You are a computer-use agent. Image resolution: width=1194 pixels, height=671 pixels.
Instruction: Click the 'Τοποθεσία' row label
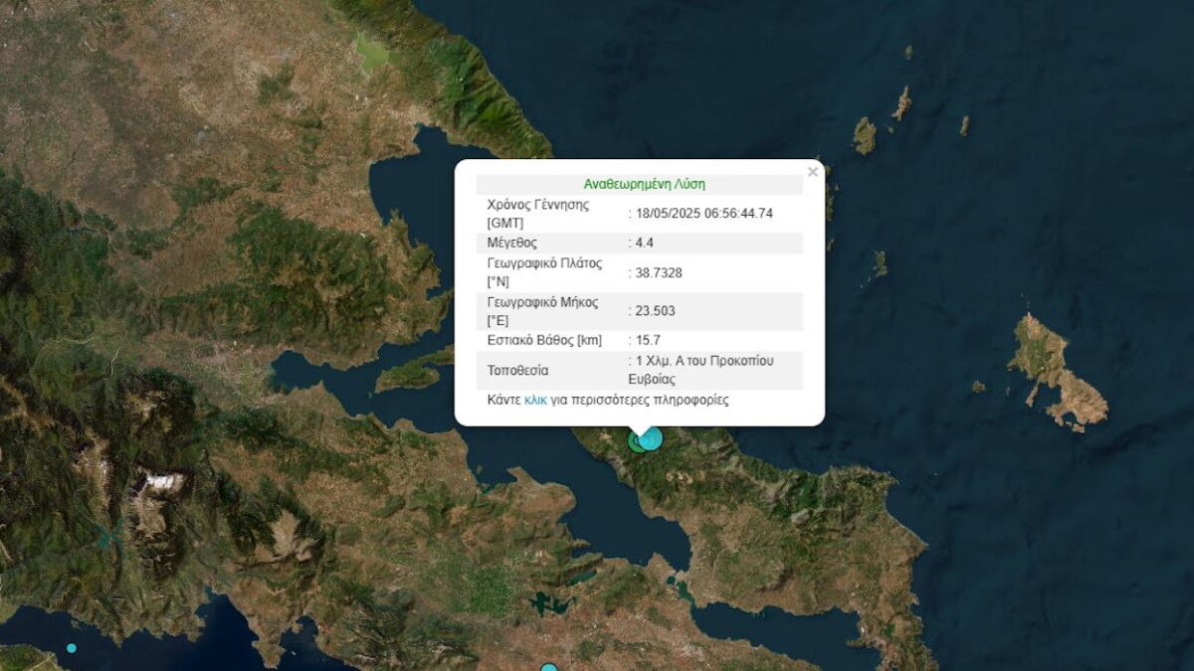point(517,370)
